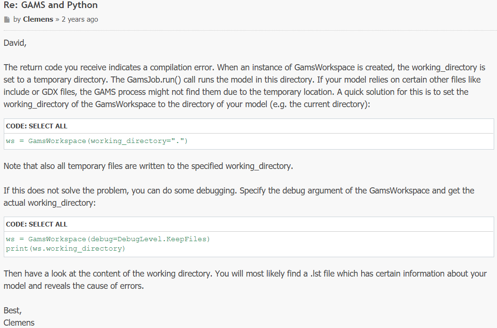Click the "GamsJob.run()" text in the paragraph

(x=154, y=80)
